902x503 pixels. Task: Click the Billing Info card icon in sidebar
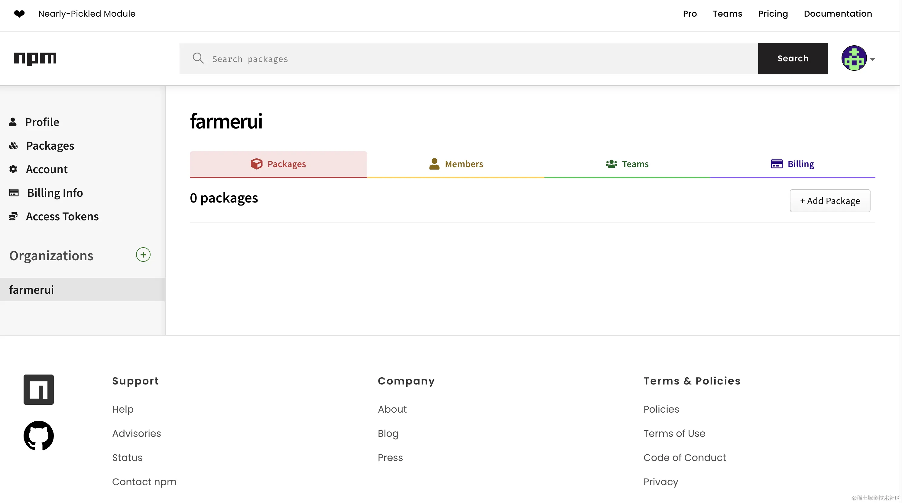tap(14, 193)
